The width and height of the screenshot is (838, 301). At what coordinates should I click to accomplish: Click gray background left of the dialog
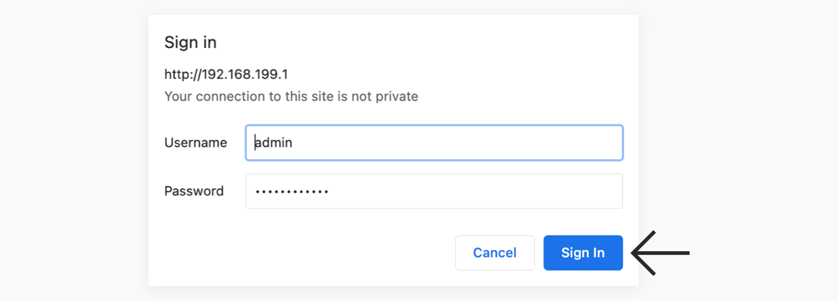coord(74,150)
